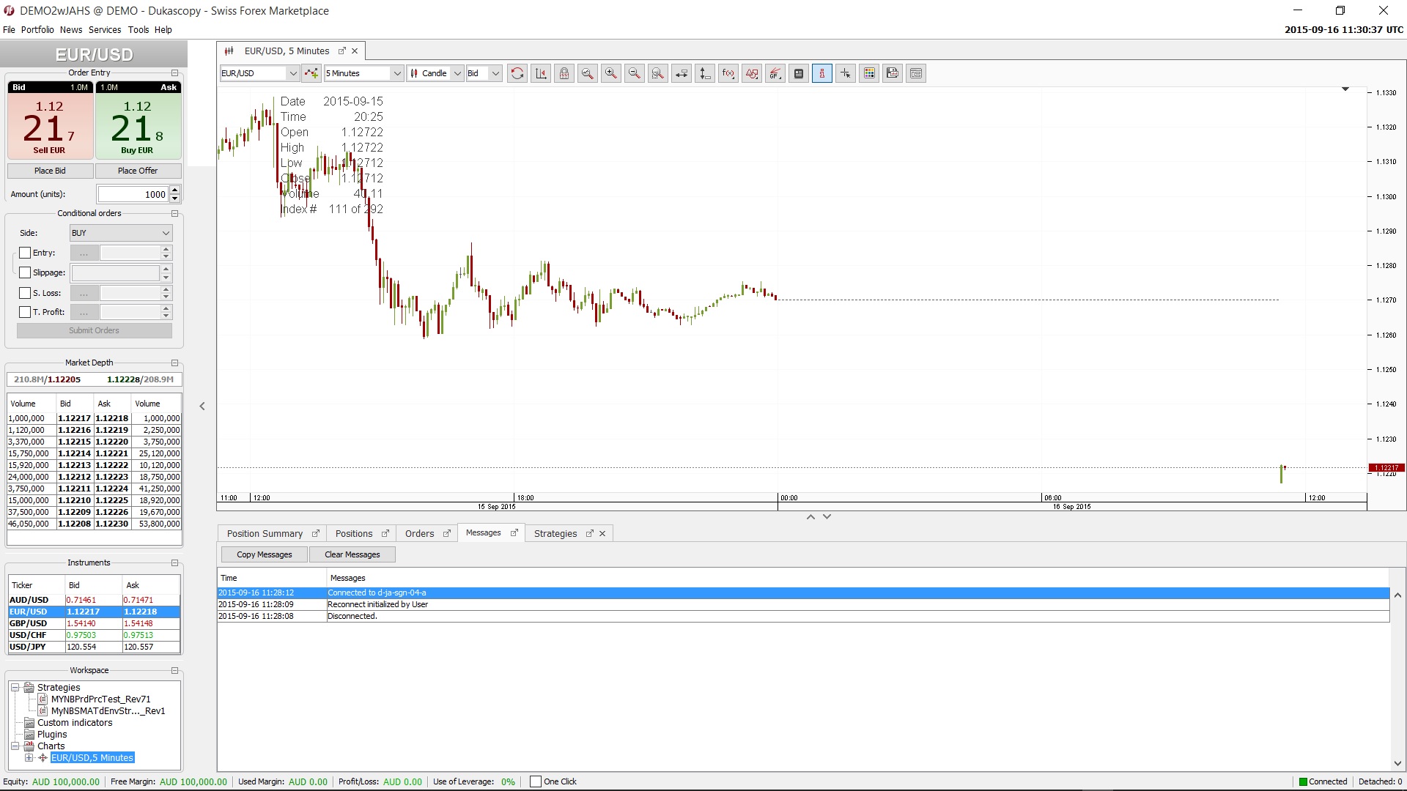Viewport: 1407px width, 791px height.
Task: Select the USD/JPY instrument row
Action: coord(94,647)
